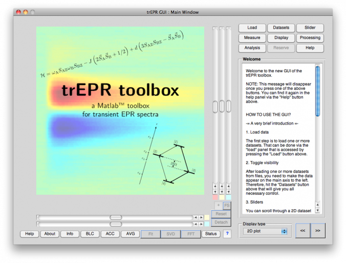The height and width of the screenshot is (263, 346).
Task: Open the Display panel
Action: pyautogui.click(x=281, y=38)
